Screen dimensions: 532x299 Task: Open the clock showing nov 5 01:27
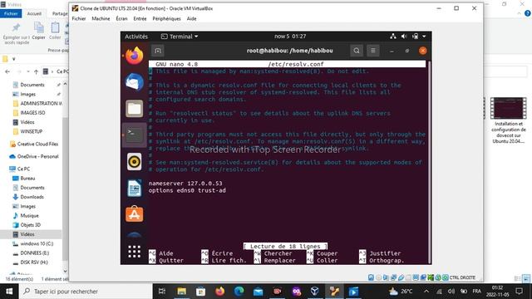pyautogui.click(x=290, y=37)
